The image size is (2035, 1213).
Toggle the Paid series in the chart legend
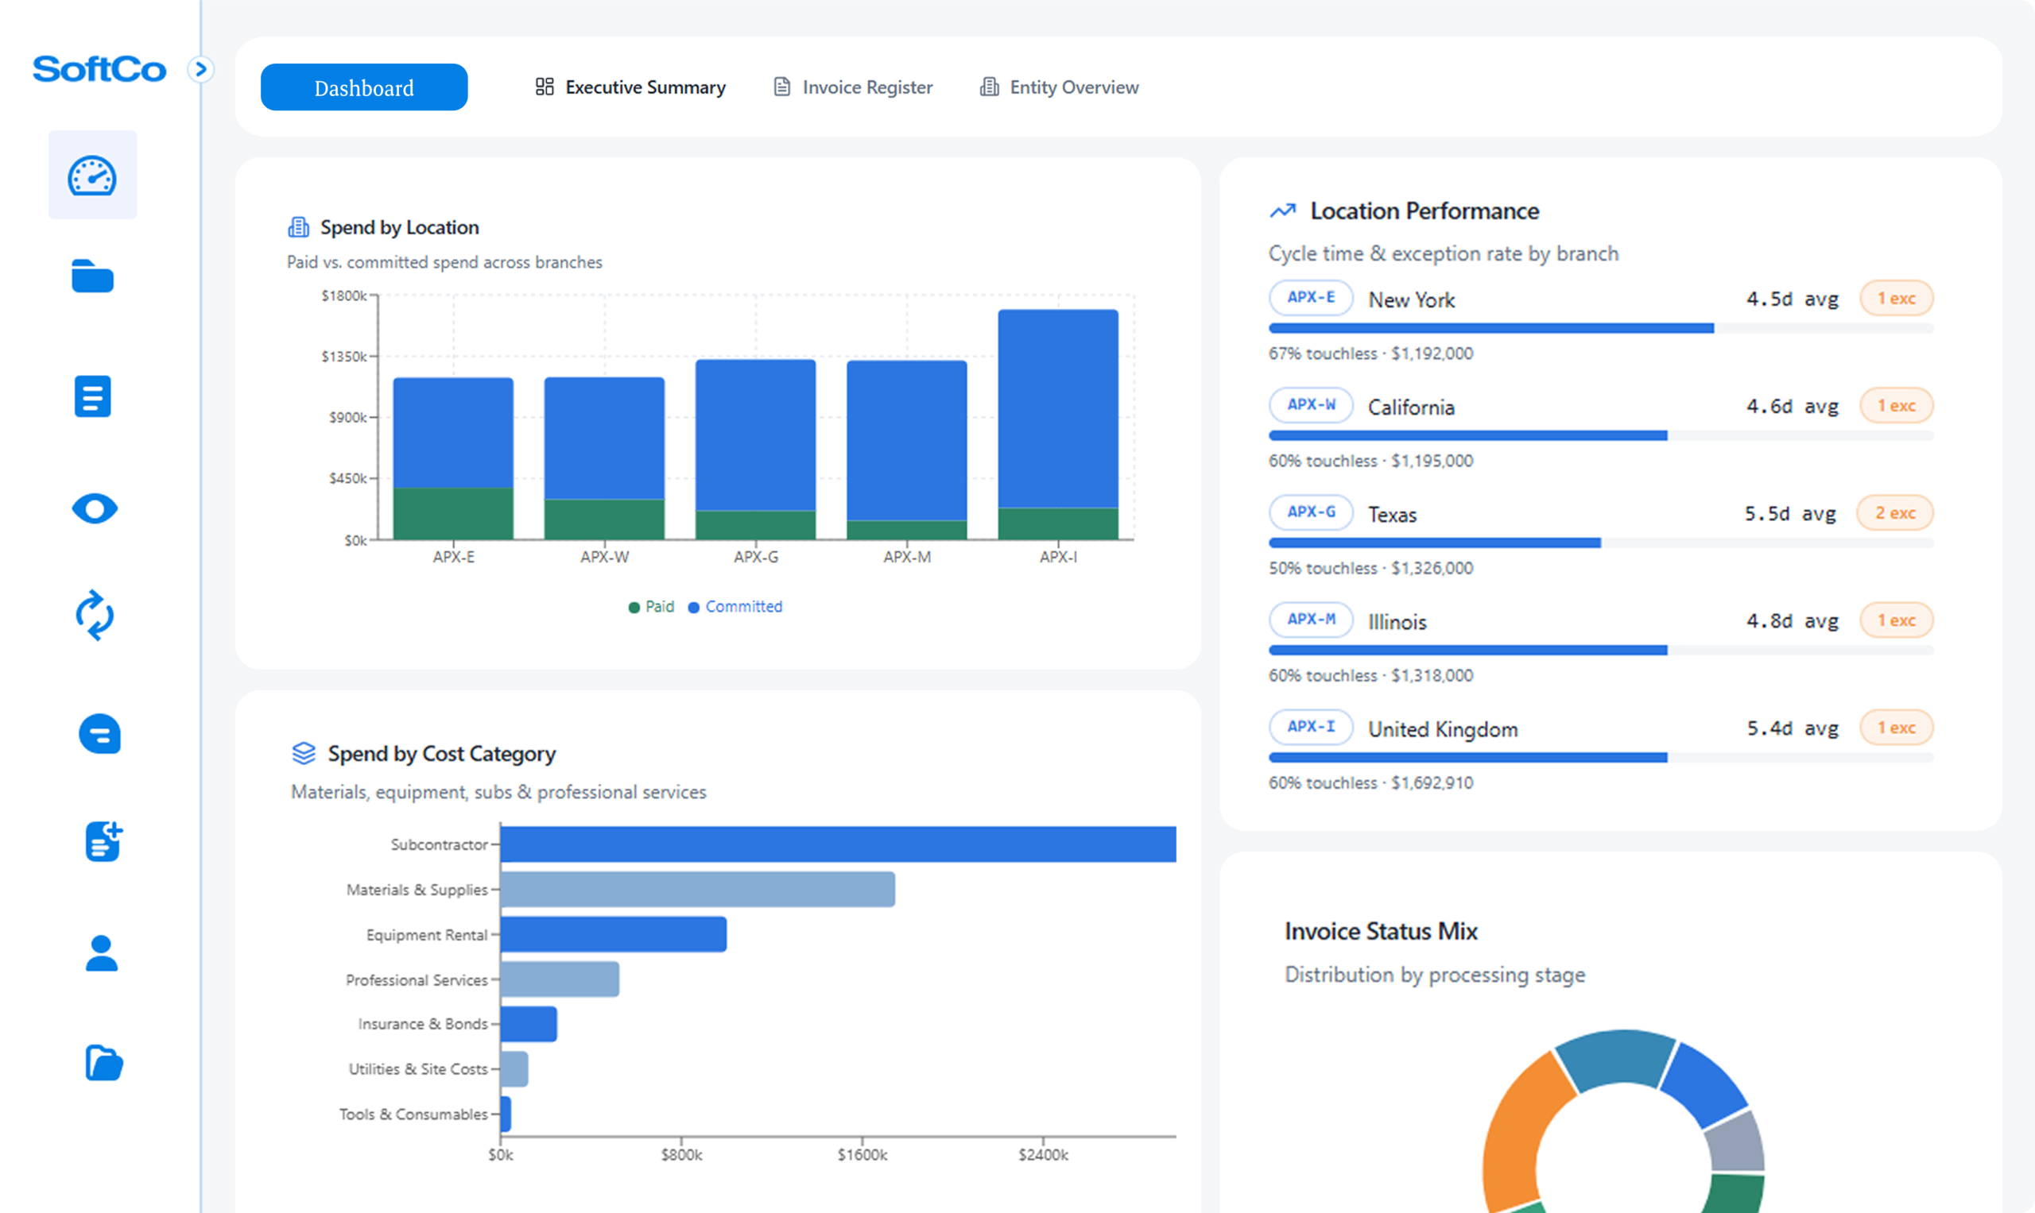click(x=651, y=607)
